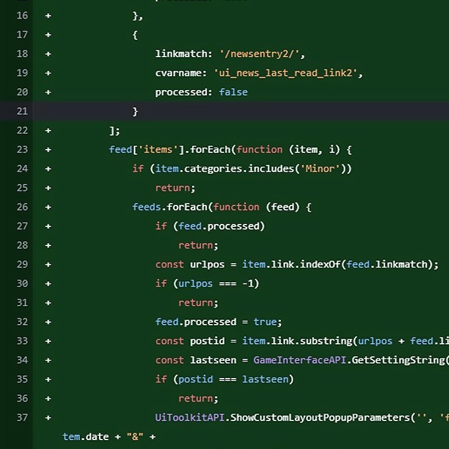Select line number 17 in gutter
The image size is (449, 449).
(22, 35)
